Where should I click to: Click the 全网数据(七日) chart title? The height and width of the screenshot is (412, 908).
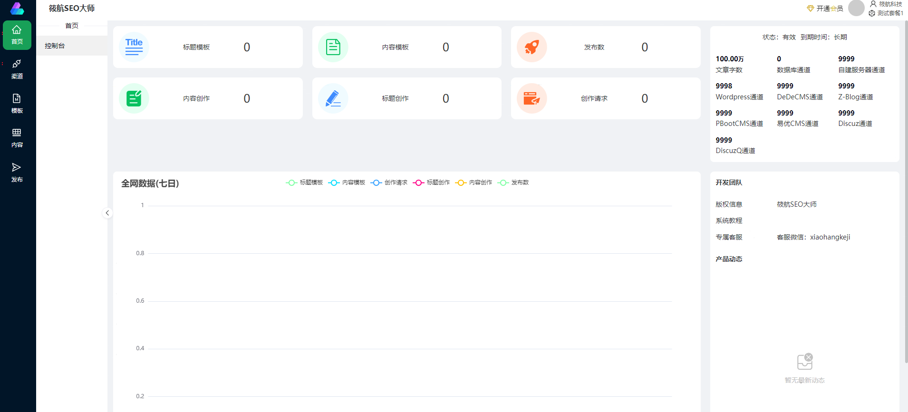[x=150, y=183]
